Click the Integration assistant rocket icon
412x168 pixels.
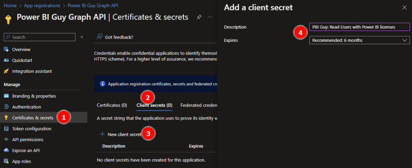(x=6, y=71)
